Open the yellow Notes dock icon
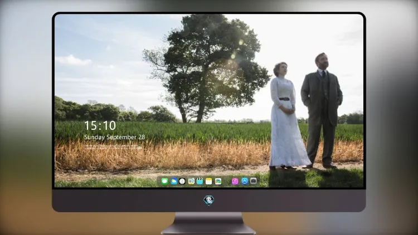The width and height of the screenshot is (418, 235). [x=209, y=181]
